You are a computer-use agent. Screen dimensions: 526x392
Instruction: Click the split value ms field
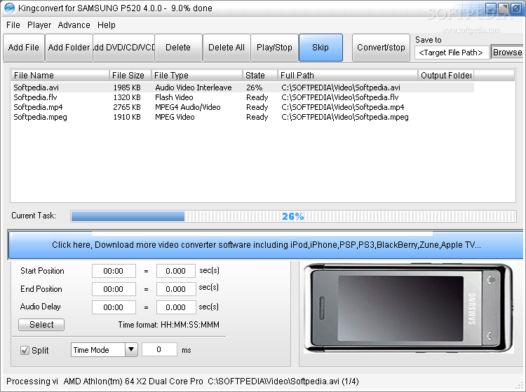coord(159,349)
